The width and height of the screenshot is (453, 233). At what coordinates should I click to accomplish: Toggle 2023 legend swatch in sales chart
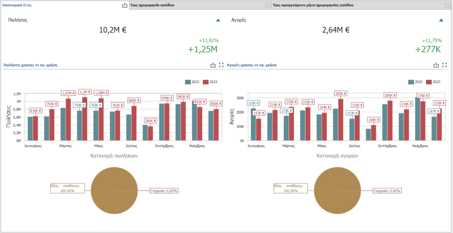pyautogui.click(x=206, y=82)
